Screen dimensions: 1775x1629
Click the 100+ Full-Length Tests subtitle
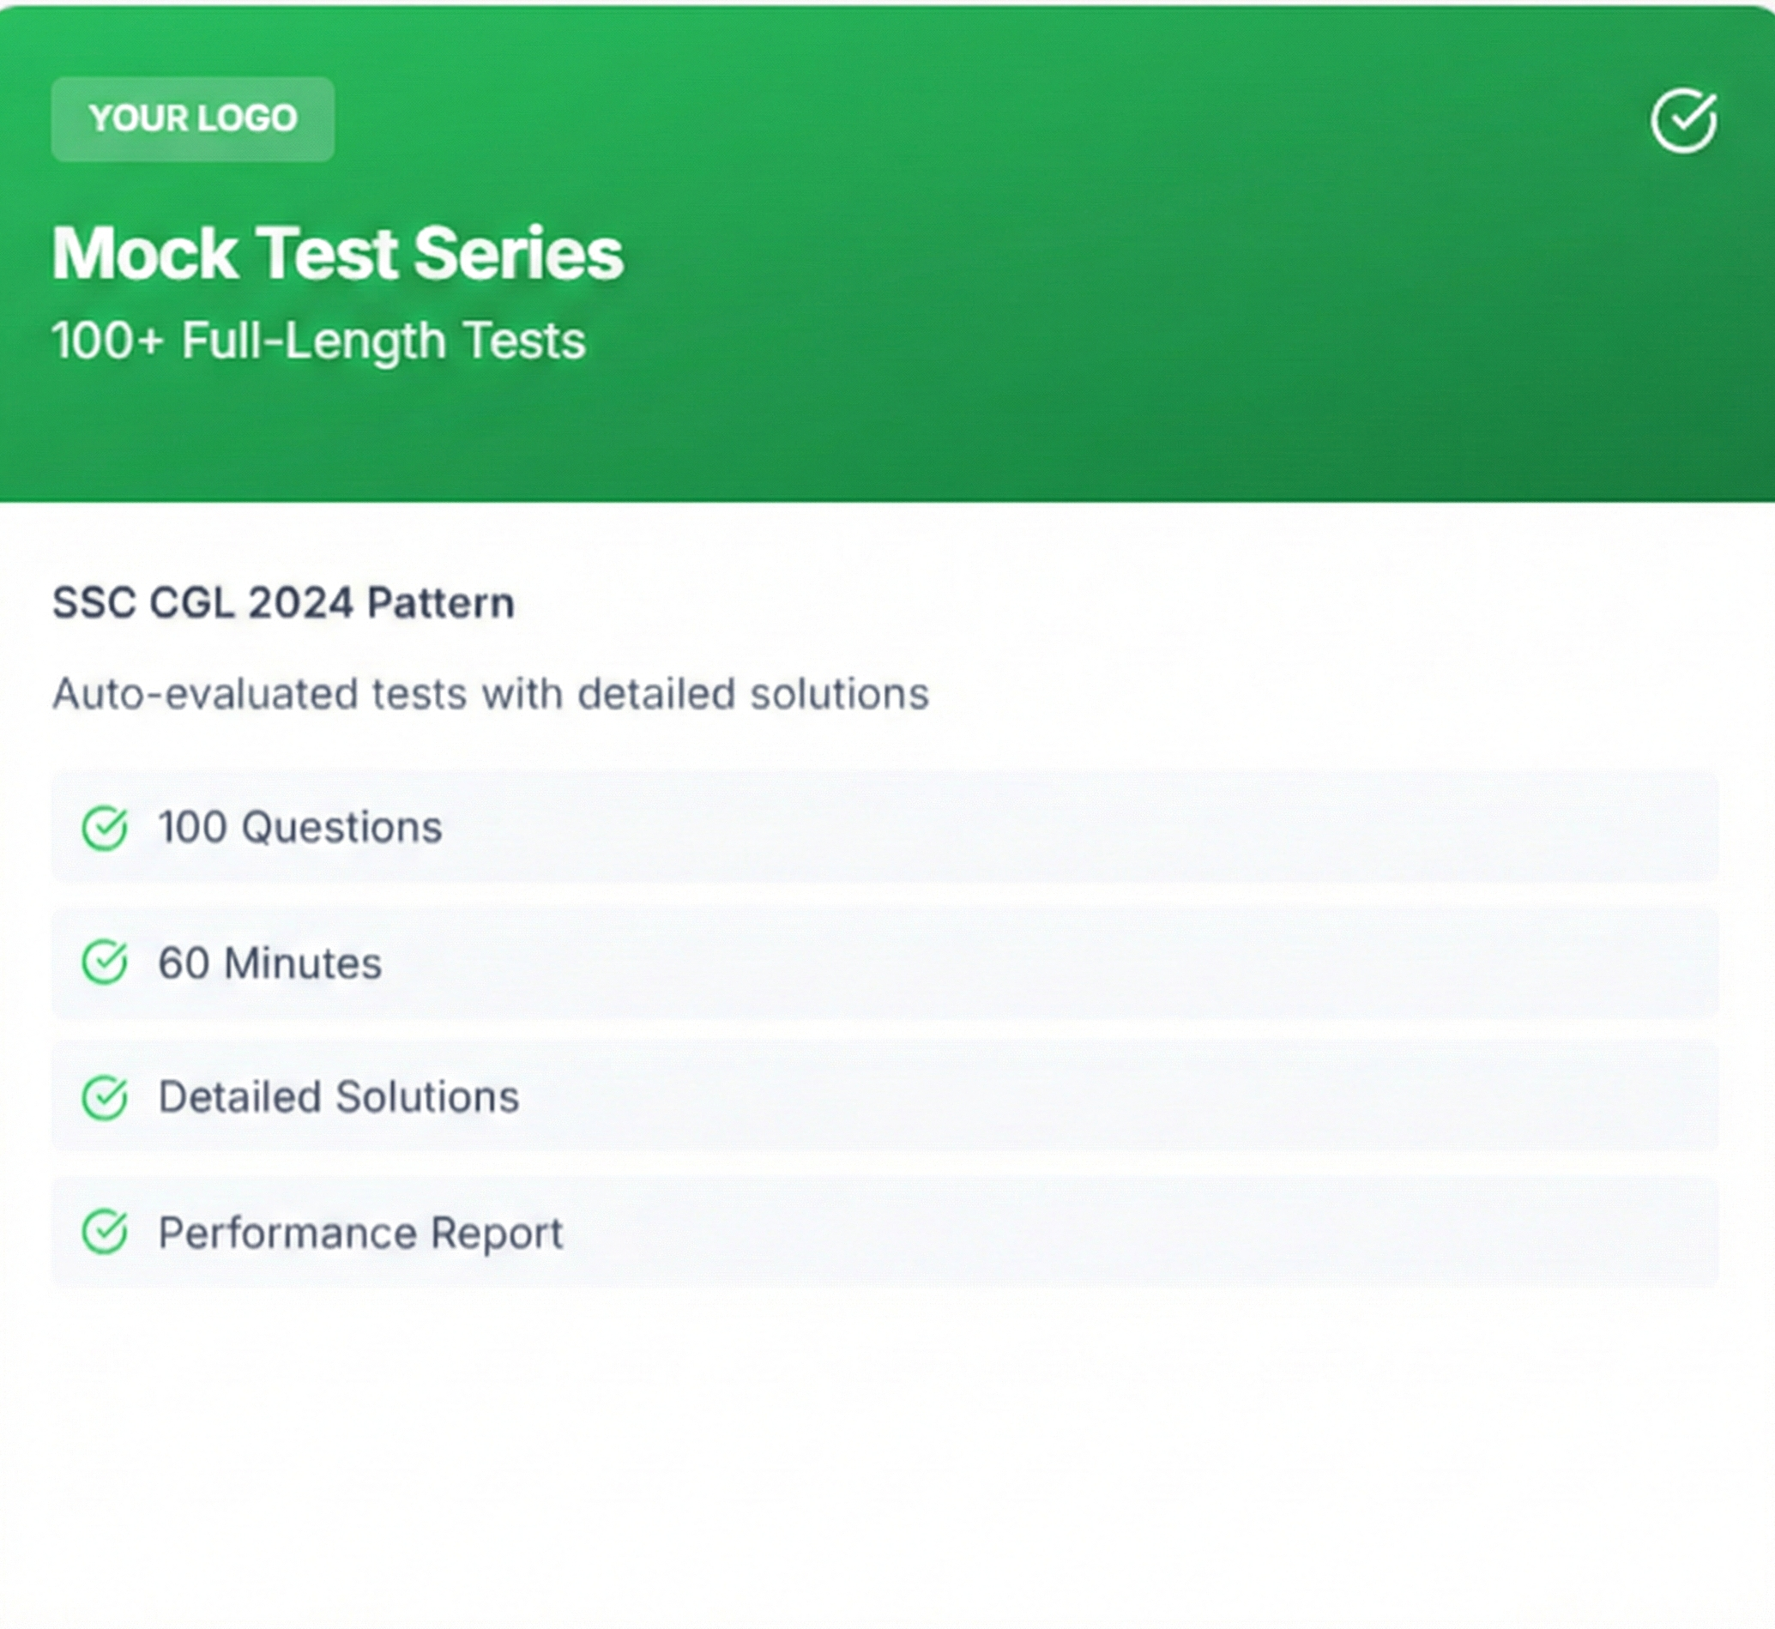(x=318, y=341)
